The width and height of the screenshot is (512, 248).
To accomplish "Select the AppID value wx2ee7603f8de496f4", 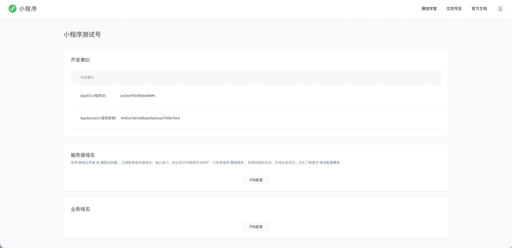I will (138, 96).
